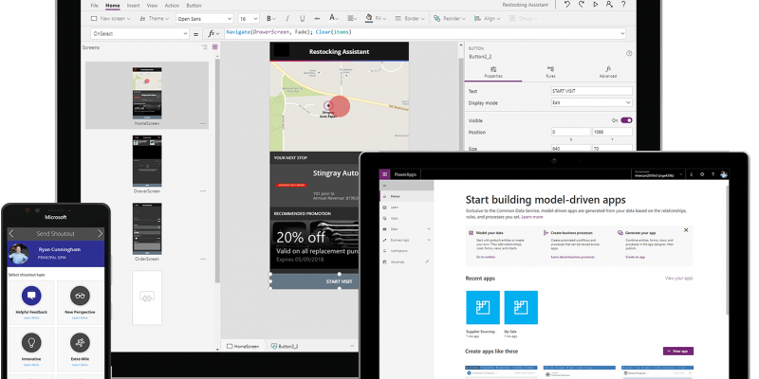Click the Text property field START VISIT
759x379 pixels.
click(591, 91)
